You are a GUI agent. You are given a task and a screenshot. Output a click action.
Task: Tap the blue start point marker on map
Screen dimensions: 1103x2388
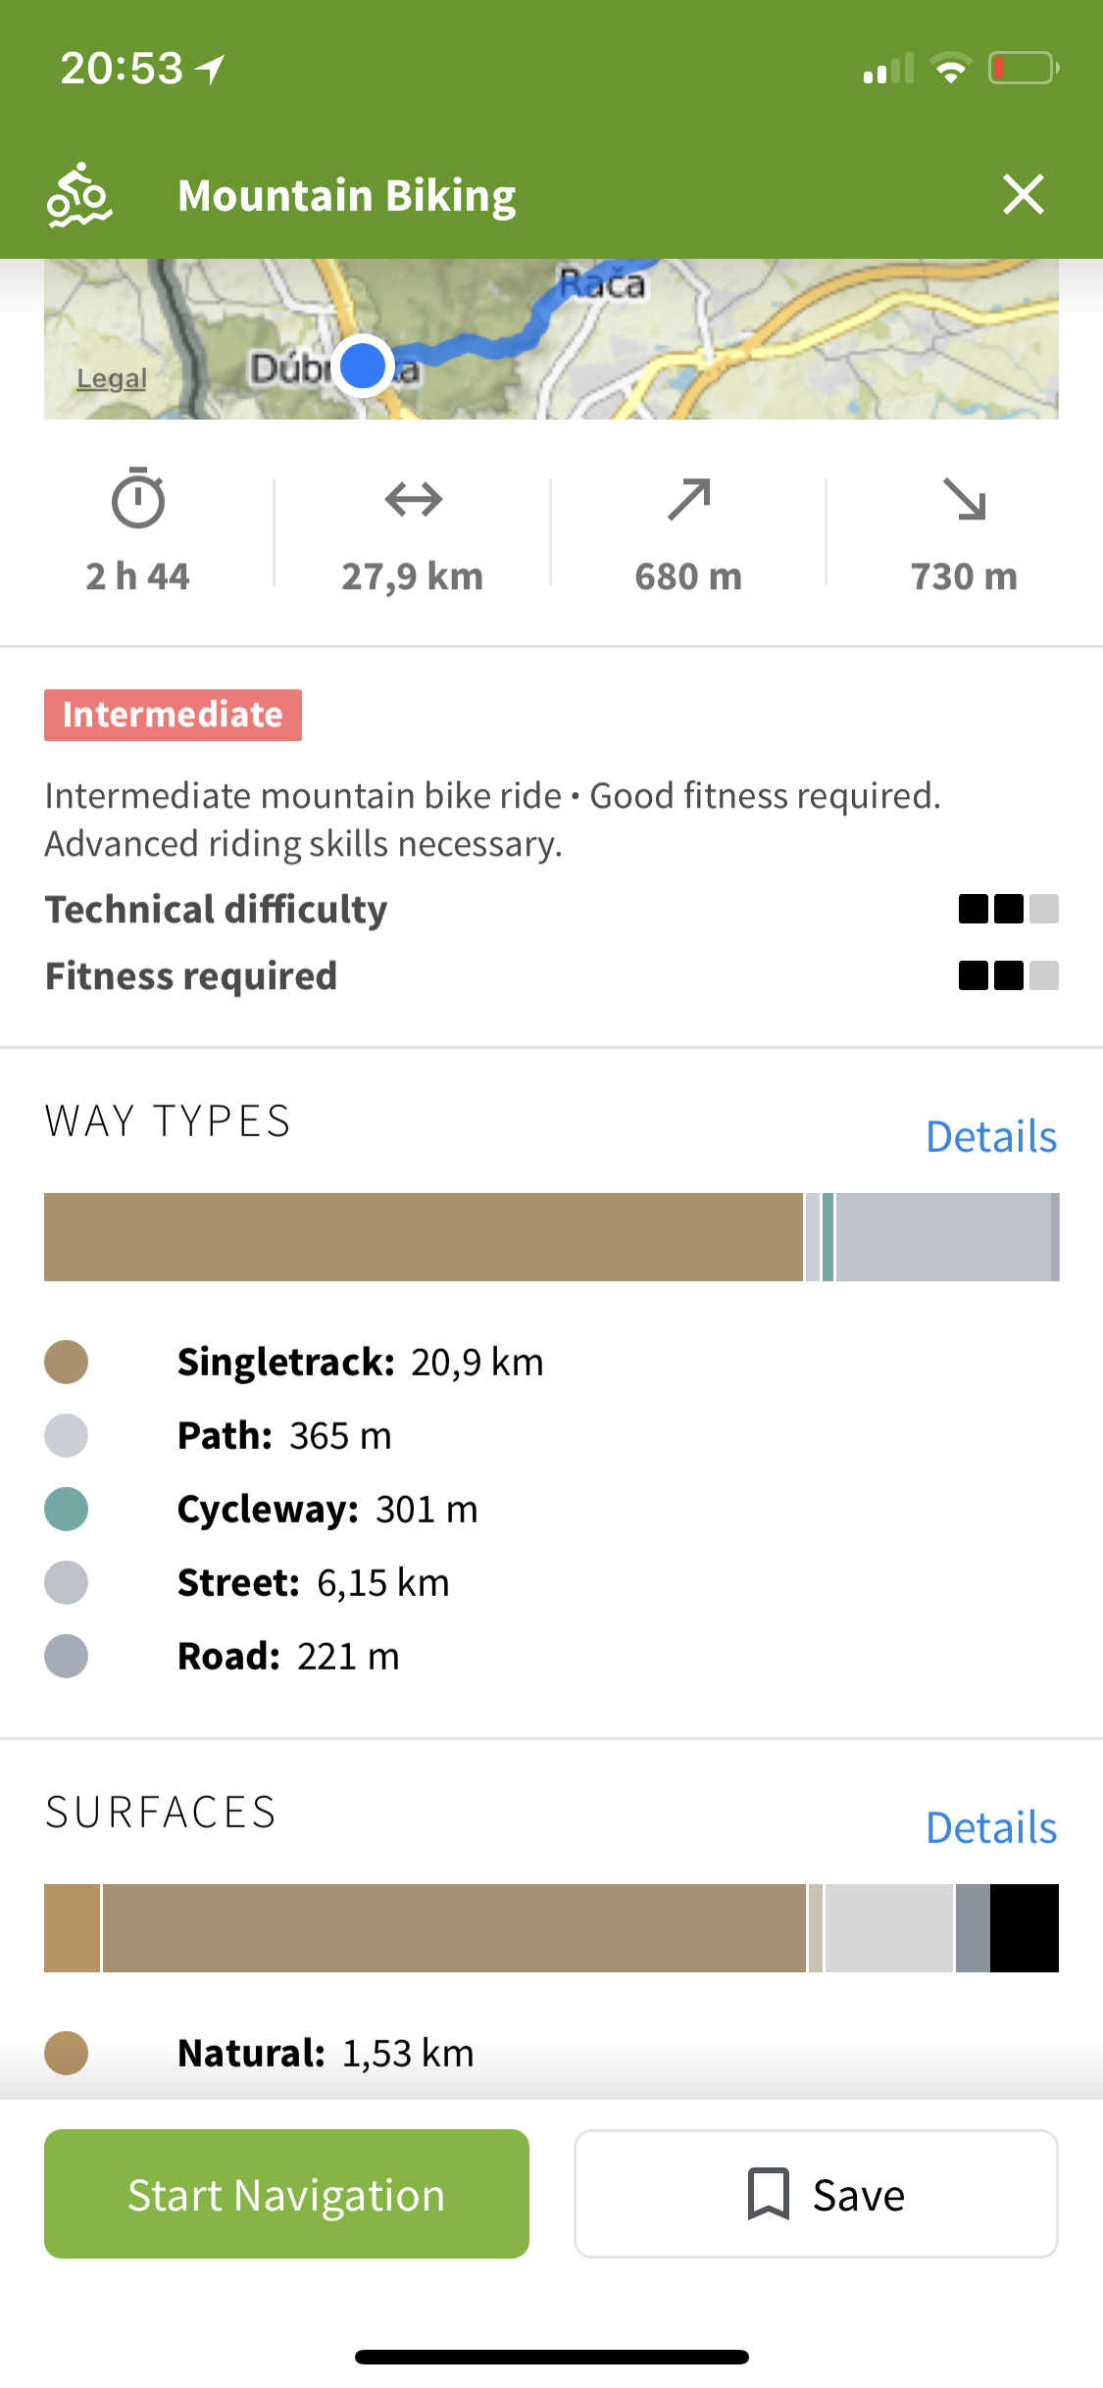[363, 366]
